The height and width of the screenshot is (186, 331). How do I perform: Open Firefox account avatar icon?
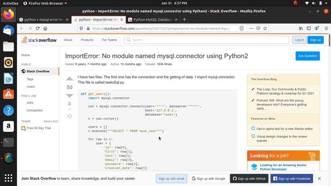click(x=317, y=28)
